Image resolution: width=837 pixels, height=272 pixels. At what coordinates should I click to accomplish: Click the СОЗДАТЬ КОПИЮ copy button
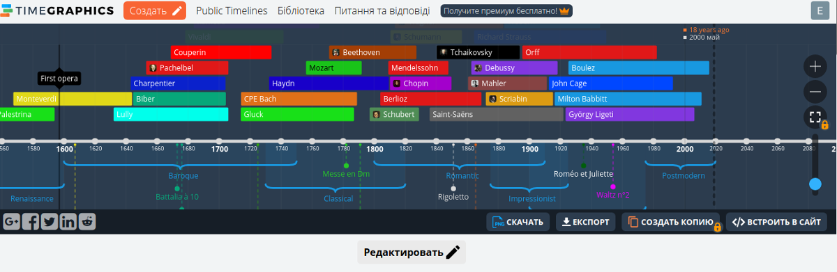pyautogui.click(x=671, y=222)
